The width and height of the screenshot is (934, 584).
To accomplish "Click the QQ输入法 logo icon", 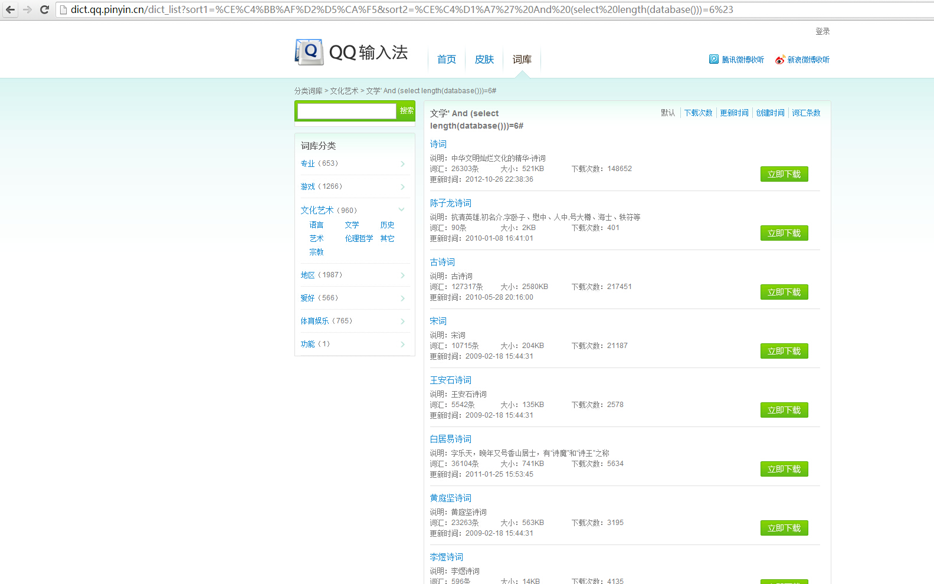I will click(x=309, y=52).
